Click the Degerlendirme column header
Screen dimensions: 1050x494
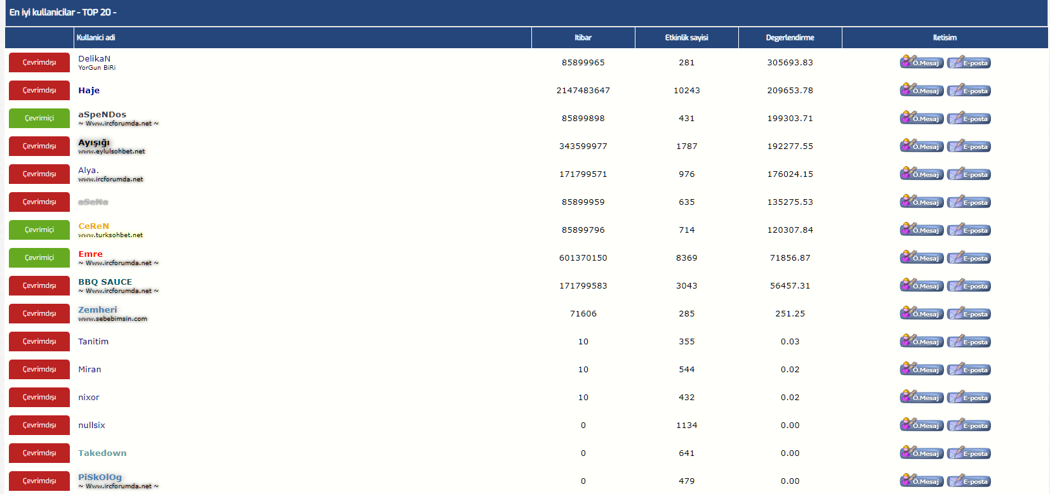click(x=790, y=37)
